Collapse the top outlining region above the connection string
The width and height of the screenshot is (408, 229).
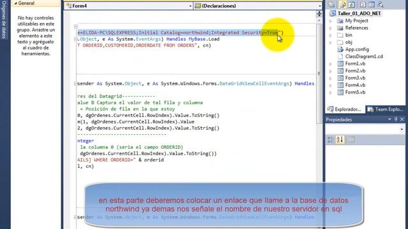tap(76, 27)
